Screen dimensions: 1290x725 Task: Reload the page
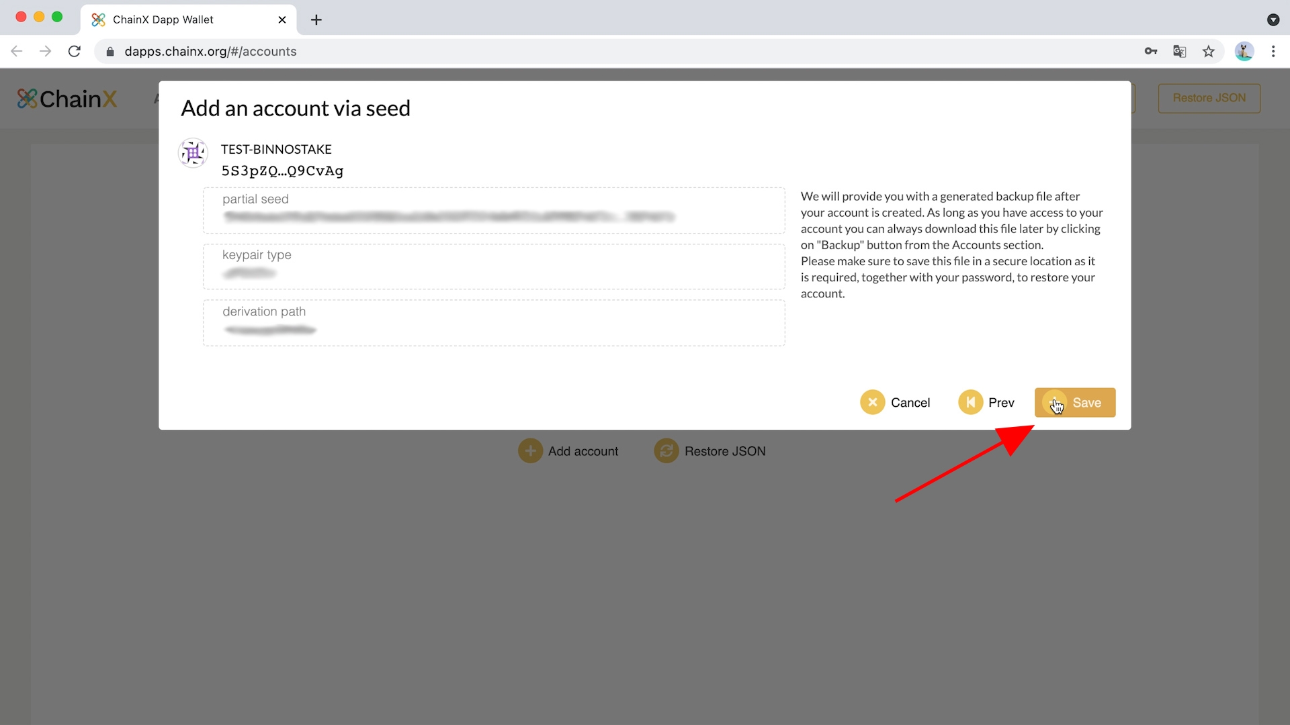pyautogui.click(x=75, y=51)
